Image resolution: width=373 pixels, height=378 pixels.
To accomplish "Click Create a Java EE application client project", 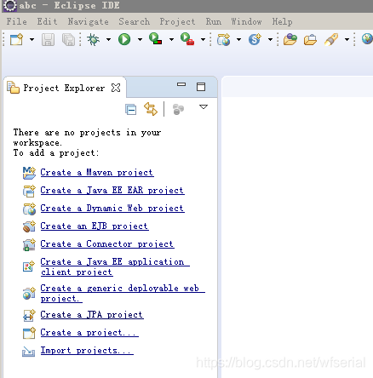I will tap(115, 267).
